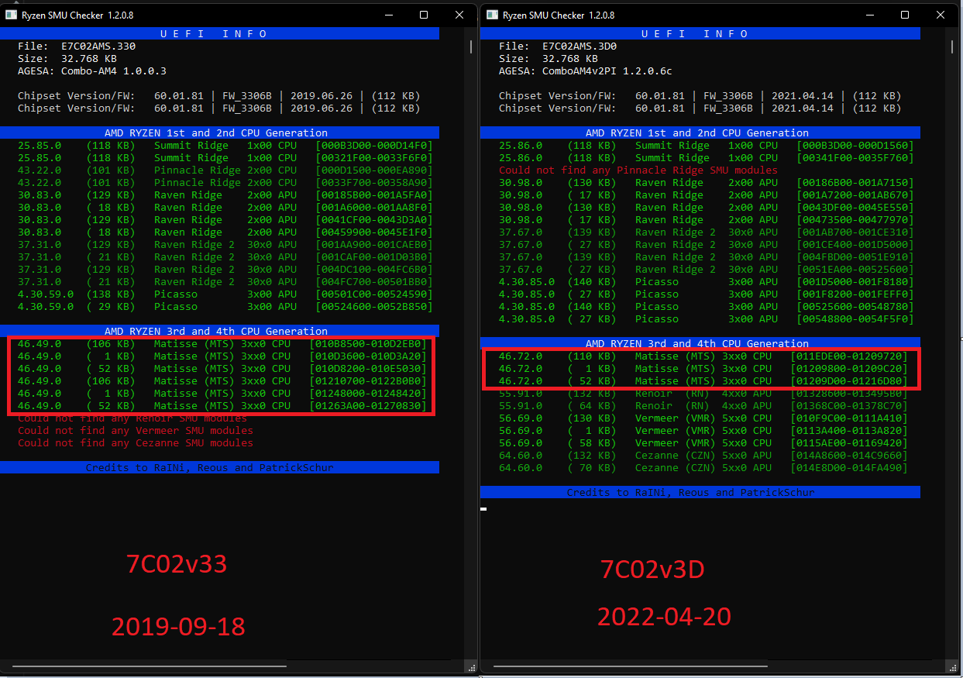Select Cezanne row with address 014E8D00-014FA490

point(703,468)
